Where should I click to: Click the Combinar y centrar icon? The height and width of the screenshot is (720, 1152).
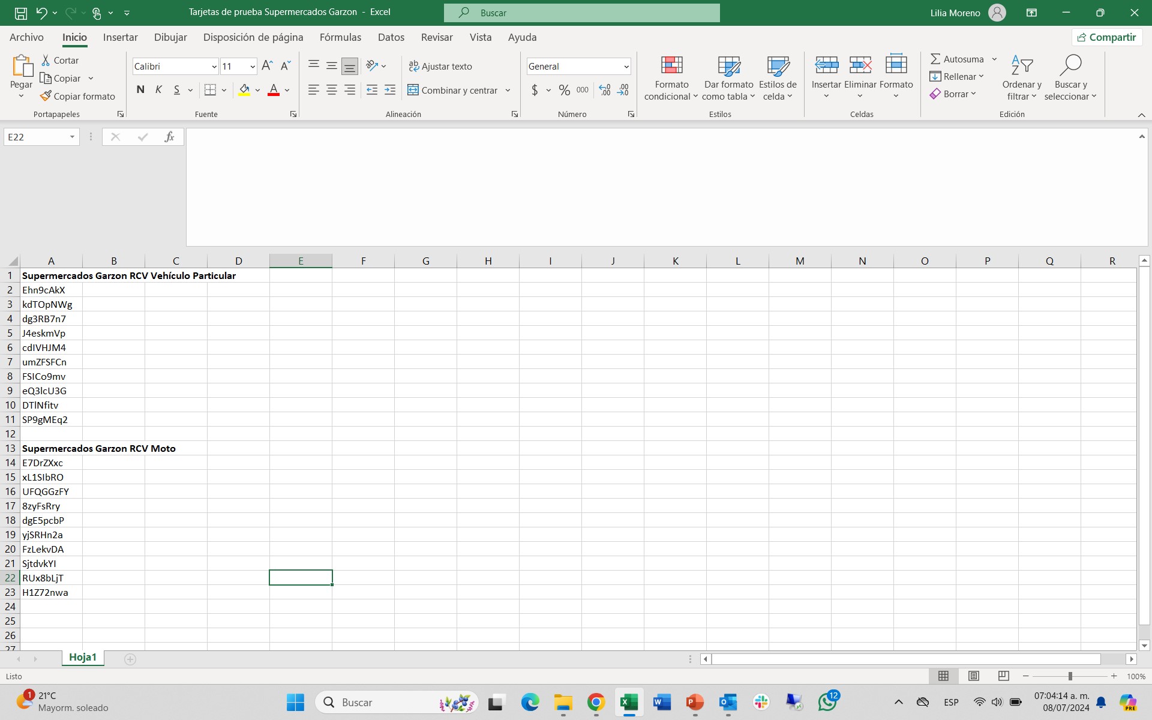[413, 90]
